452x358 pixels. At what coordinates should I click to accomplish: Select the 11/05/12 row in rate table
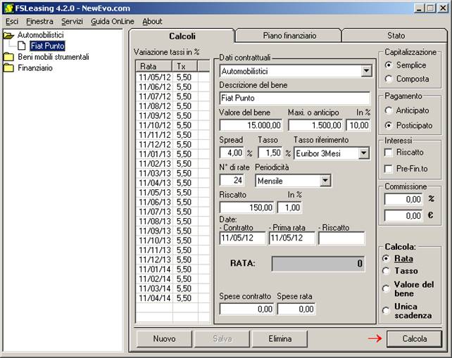(172, 77)
